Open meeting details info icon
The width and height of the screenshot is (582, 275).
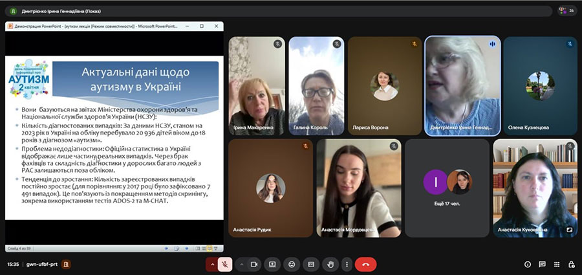pos(528,264)
